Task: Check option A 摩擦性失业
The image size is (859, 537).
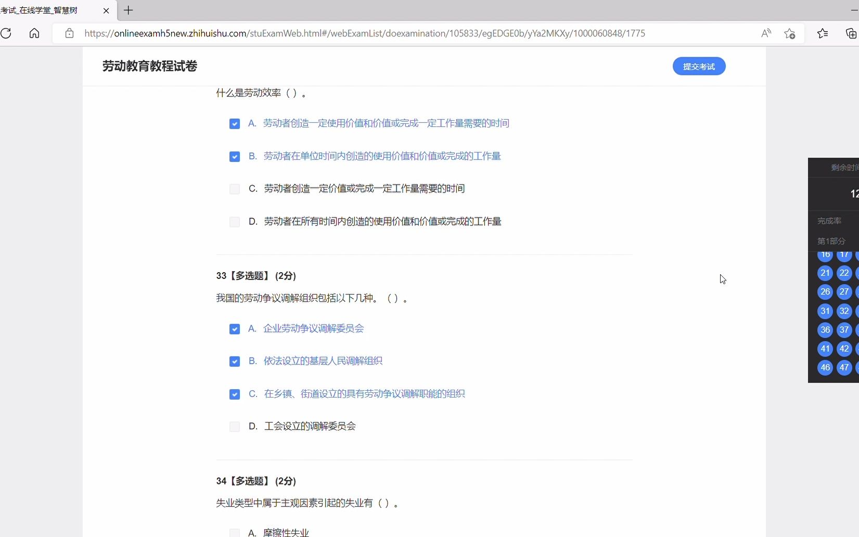Action: pos(235,533)
